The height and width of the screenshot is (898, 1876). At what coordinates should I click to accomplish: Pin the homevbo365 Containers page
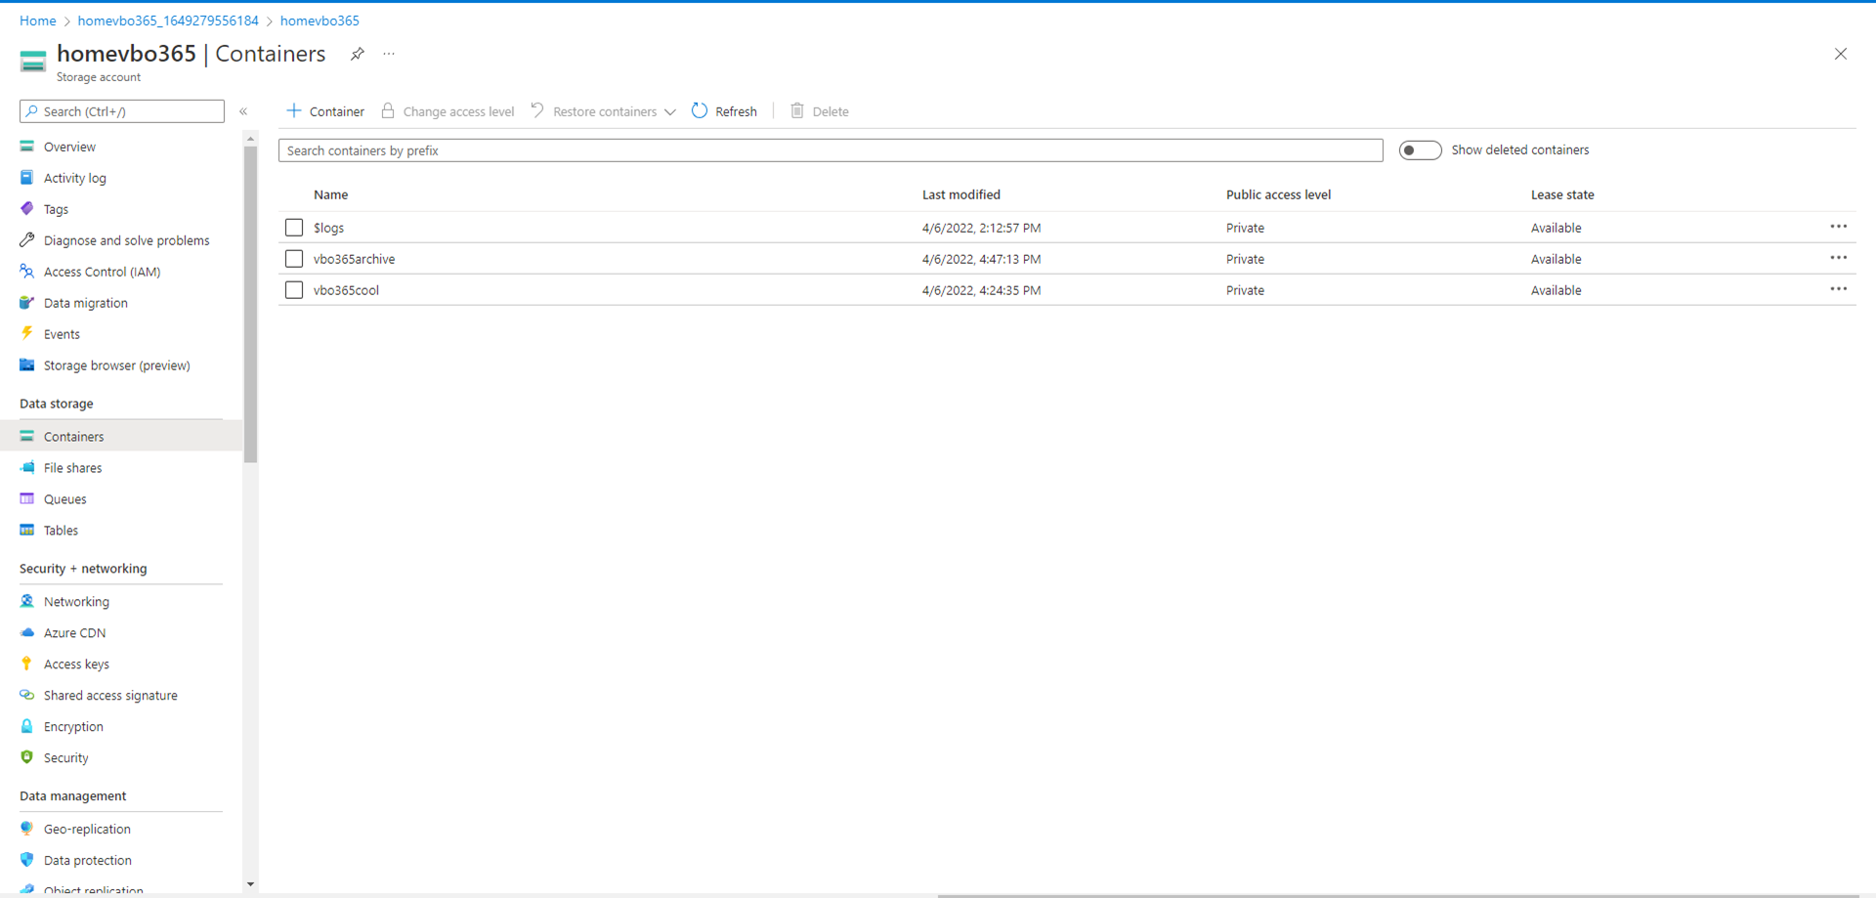[x=358, y=55]
